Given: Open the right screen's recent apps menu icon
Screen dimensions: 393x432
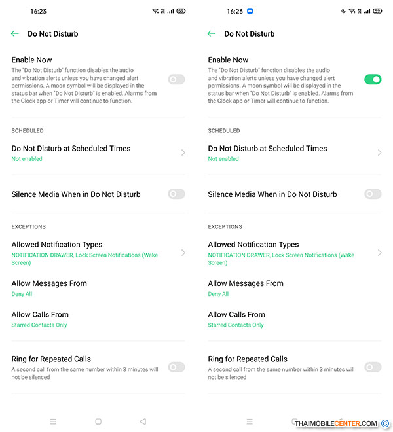Looking at the screenshot, I should [x=250, y=422].
